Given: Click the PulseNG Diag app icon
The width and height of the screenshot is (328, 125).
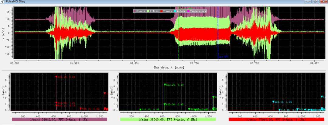Looking at the screenshot, I should (3, 2).
